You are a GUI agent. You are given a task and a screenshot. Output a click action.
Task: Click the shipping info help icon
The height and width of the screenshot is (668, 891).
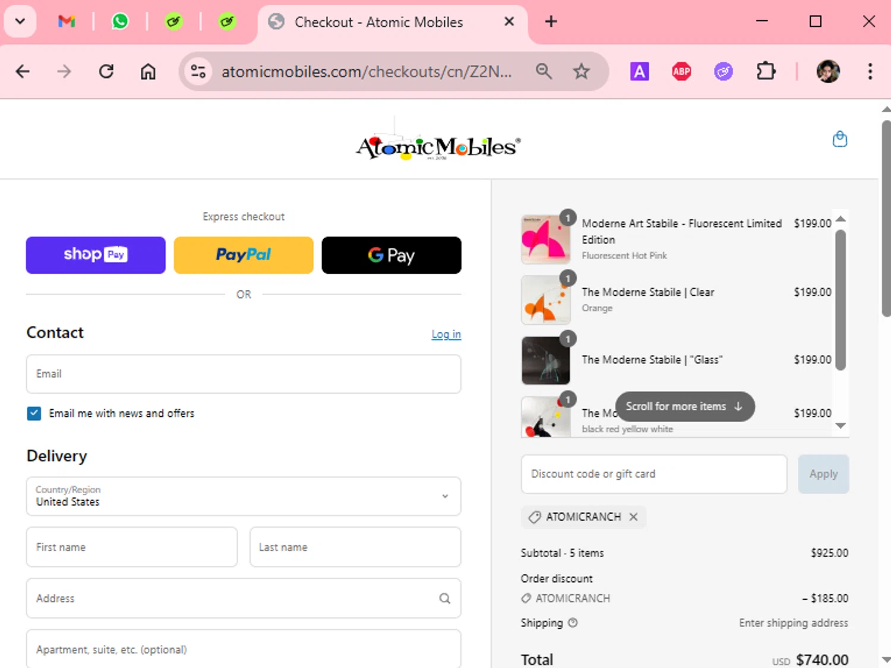[x=573, y=623]
